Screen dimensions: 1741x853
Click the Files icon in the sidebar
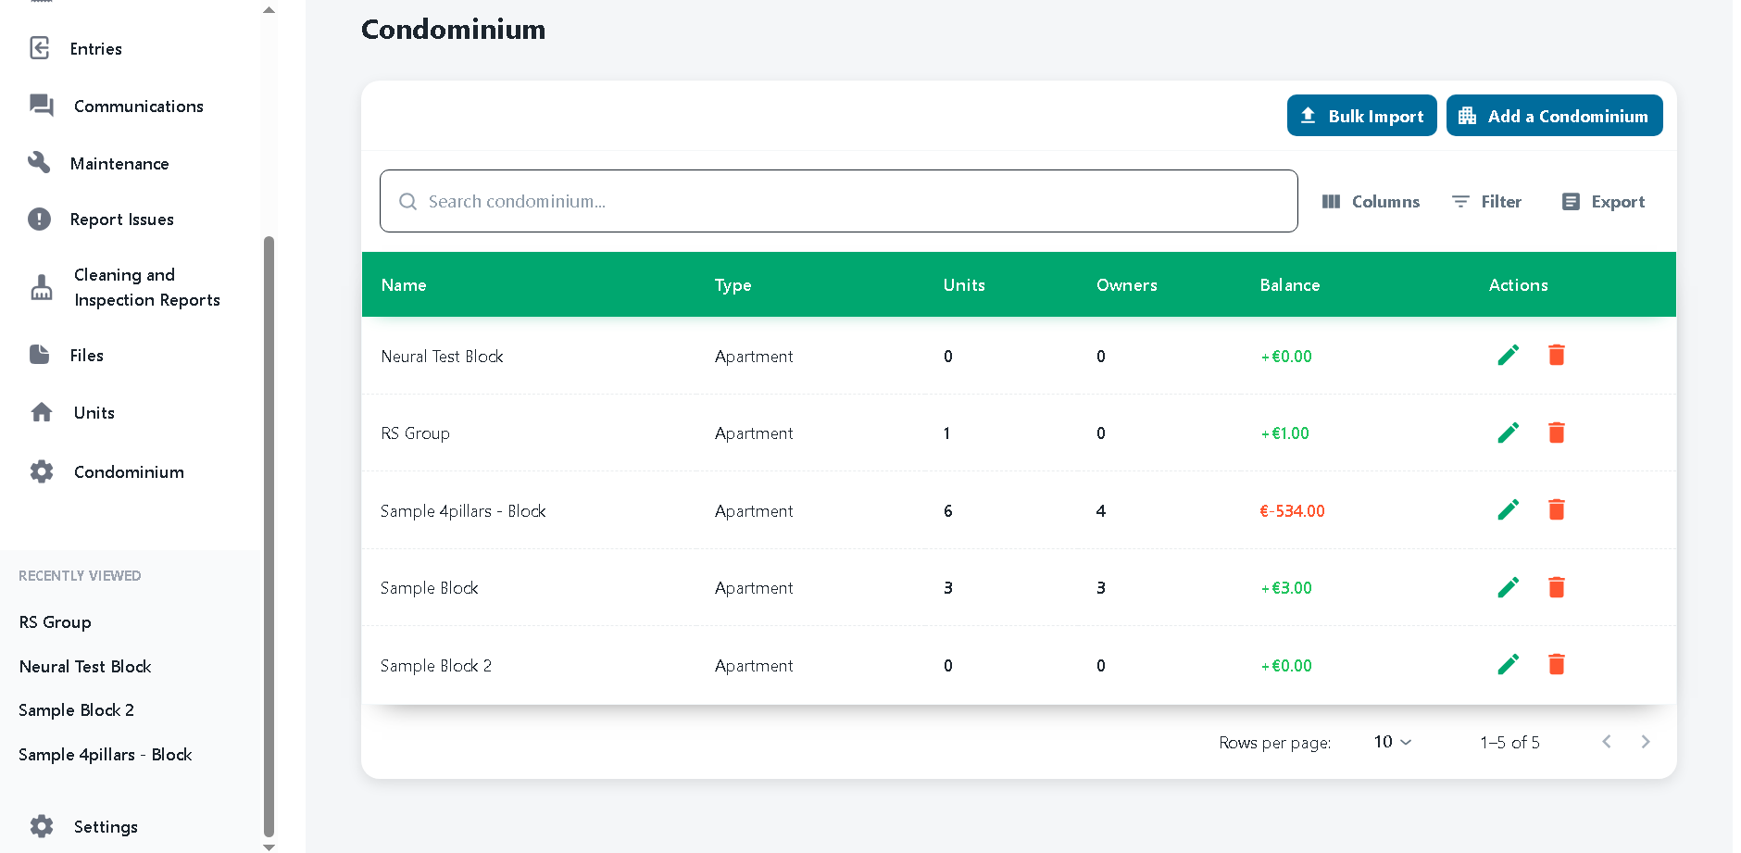point(39,355)
